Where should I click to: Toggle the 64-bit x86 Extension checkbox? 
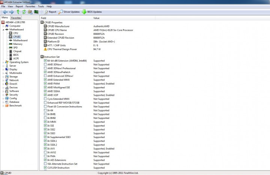pos(45,61)
